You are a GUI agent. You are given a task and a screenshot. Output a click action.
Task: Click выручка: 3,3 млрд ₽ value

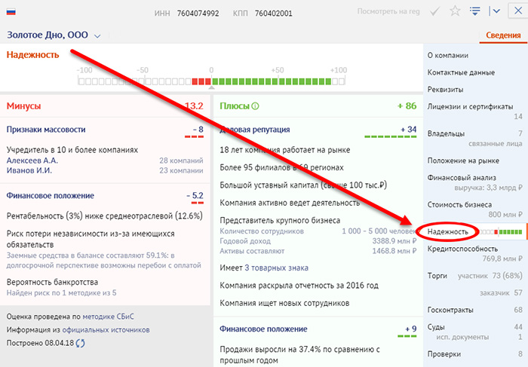(488, 188)
